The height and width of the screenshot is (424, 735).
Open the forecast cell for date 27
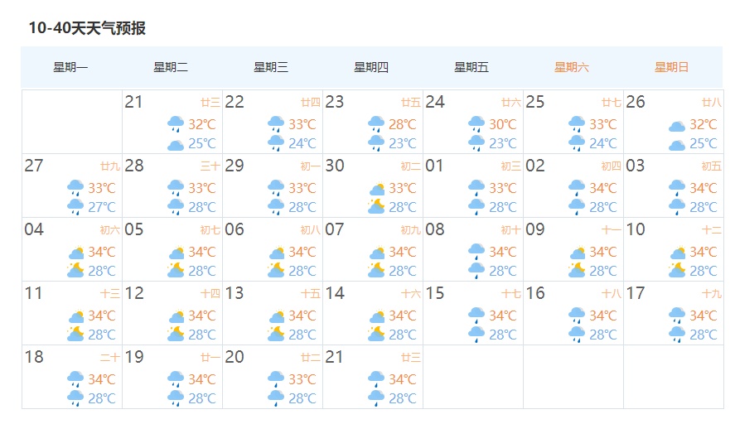tap(72, 185)
